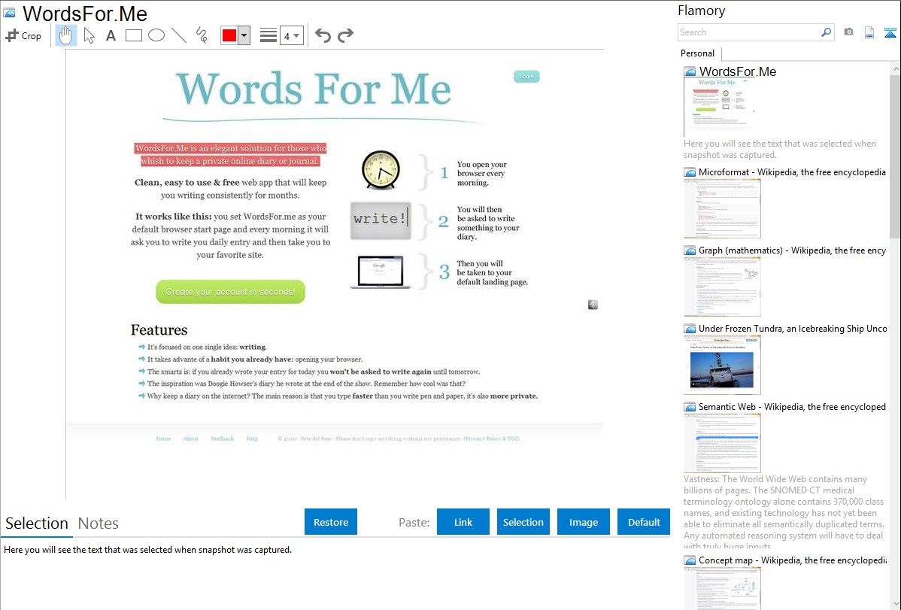Select the WordsFor.Me title in sidebar
This screenshot has height=610, width=901.
pos(737,71)
